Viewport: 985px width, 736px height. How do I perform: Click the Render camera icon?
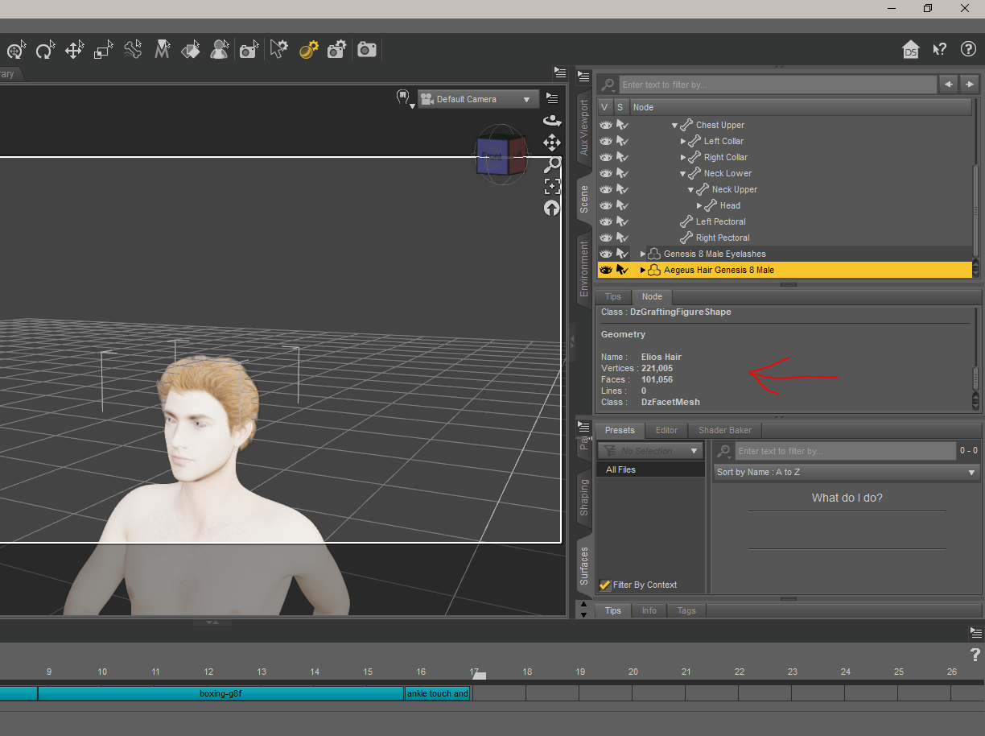click(x=367, y=50)
